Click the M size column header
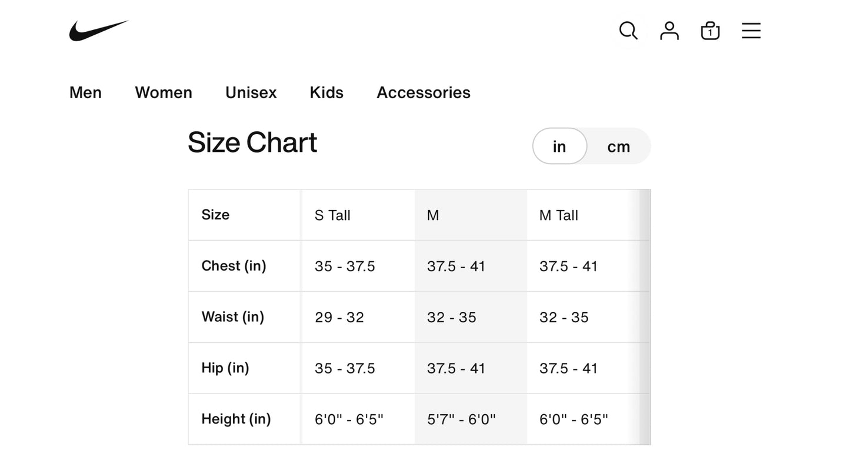Image resolution: width=850 pixels, height=460 pixels. (433, 215)
